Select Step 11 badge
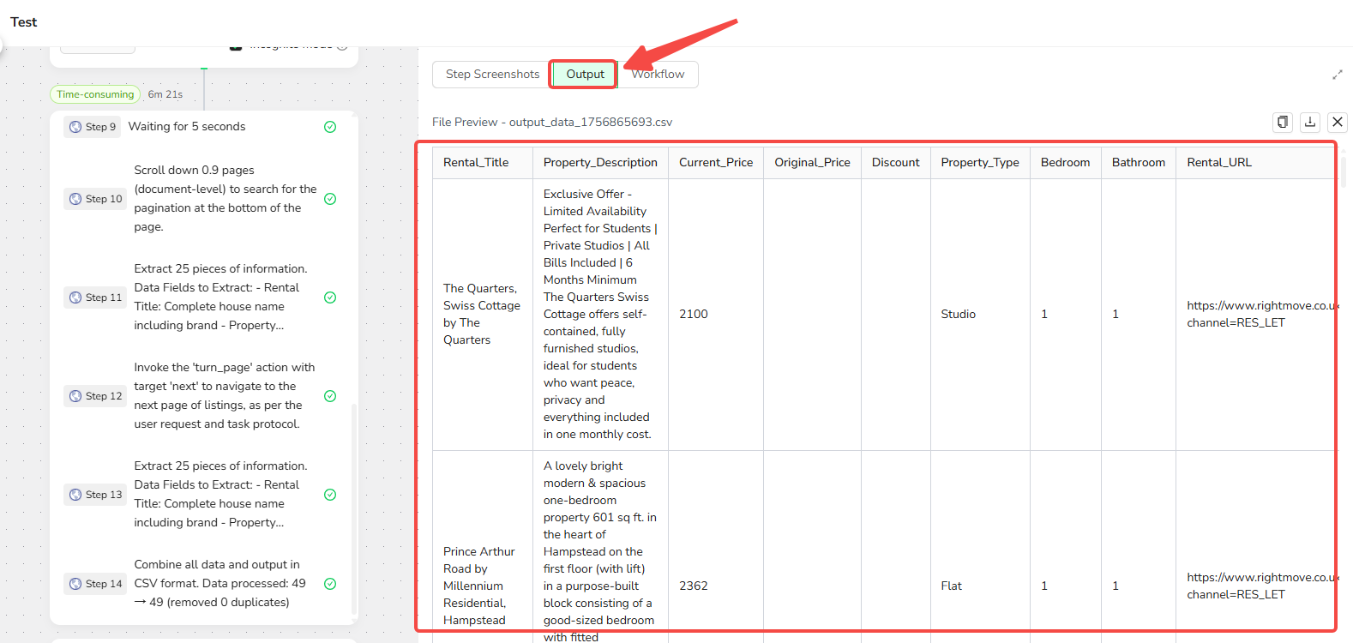The width and height of the screenshot is (1353, 643). coord(95,297)
